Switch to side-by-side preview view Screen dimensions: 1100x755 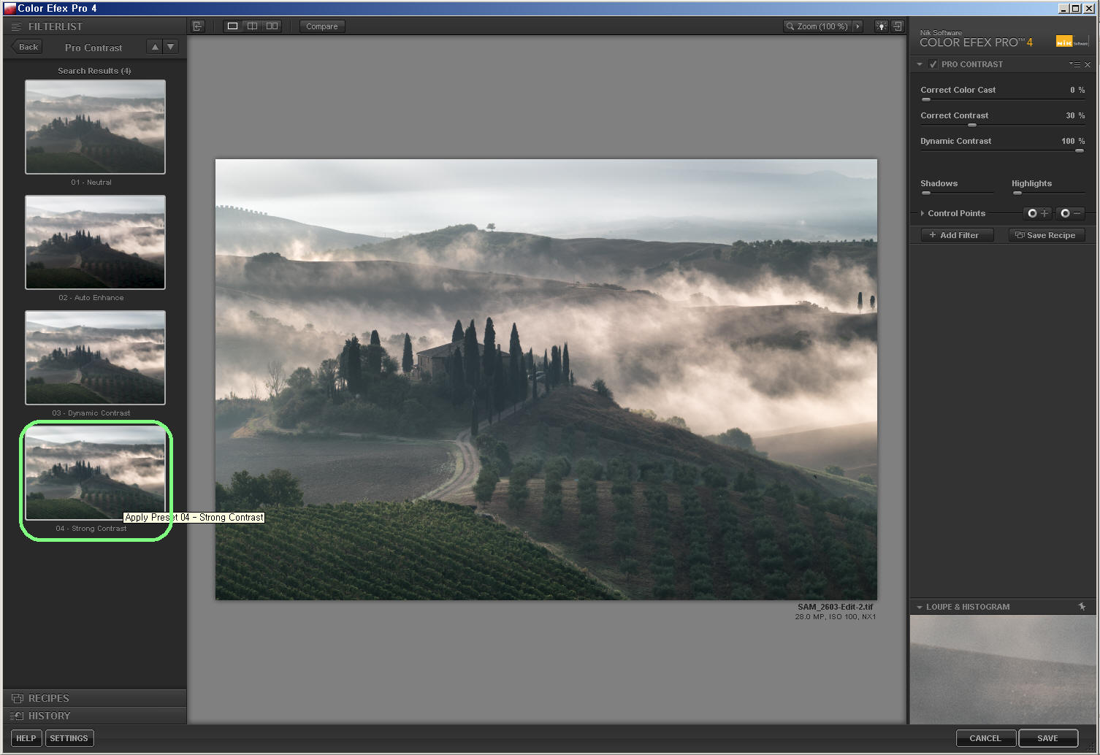click(272, 26)
